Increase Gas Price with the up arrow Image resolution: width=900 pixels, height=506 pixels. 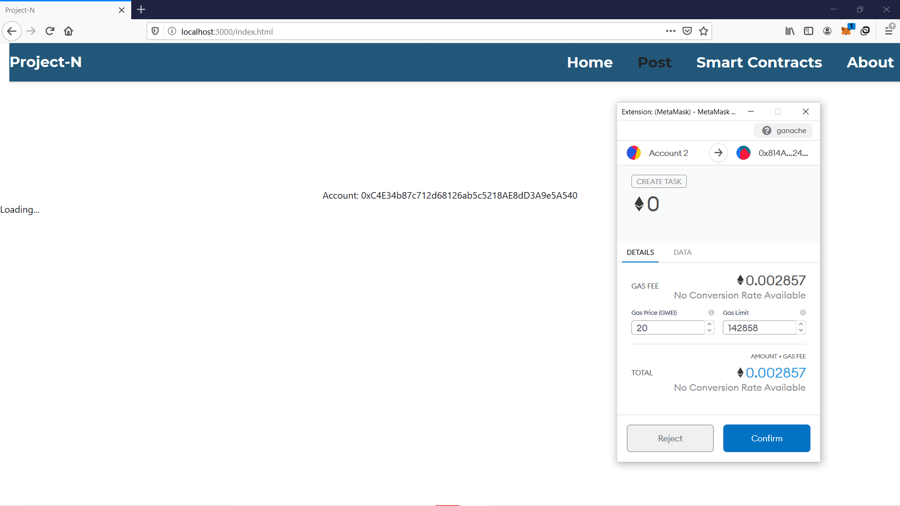coord(709,324)
